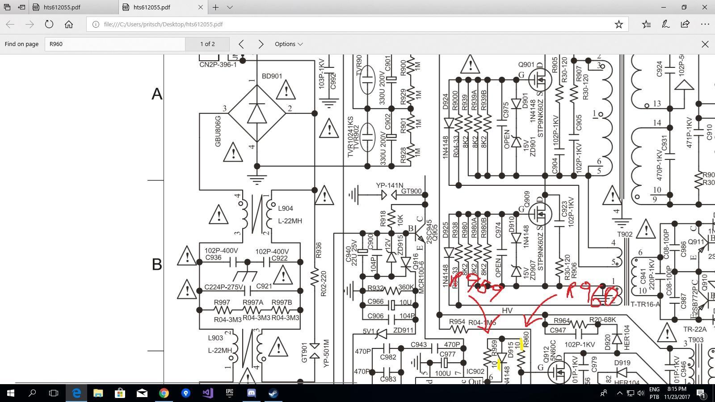
Task: Click the GBU806G rectifier label
Action: [218, 131]
